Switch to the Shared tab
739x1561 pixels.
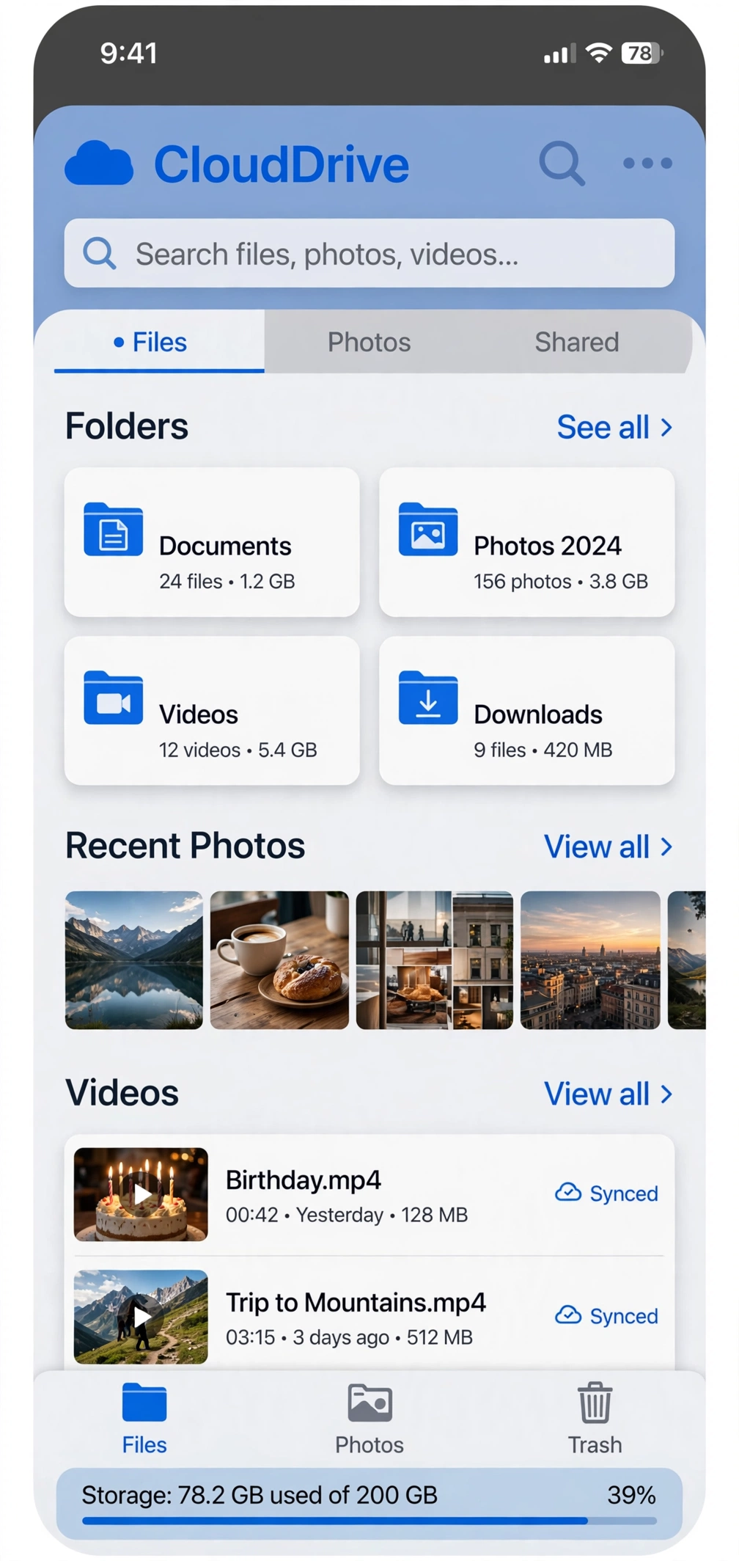click(x=577, y=342)
